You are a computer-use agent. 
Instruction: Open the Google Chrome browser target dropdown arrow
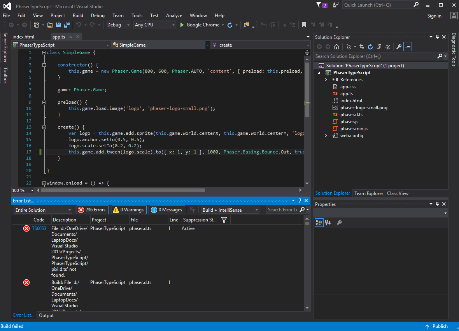coord(223,25)
